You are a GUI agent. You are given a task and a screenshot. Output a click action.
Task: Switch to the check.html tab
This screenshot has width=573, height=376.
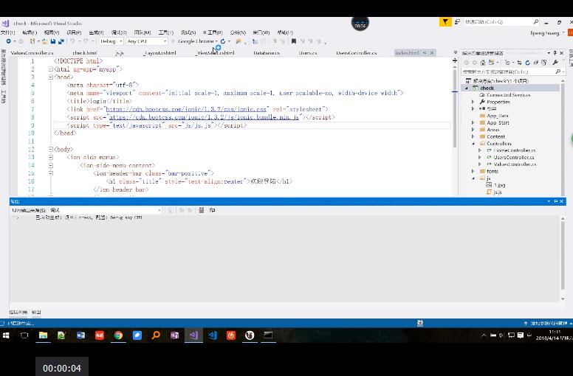85,53
